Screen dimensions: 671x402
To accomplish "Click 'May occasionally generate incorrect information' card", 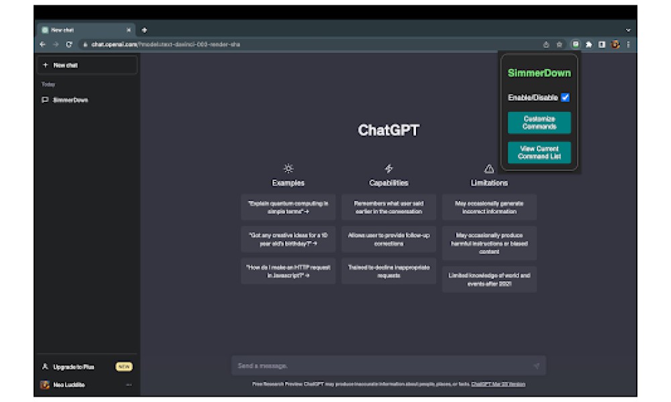I will (x=489, y=207).
